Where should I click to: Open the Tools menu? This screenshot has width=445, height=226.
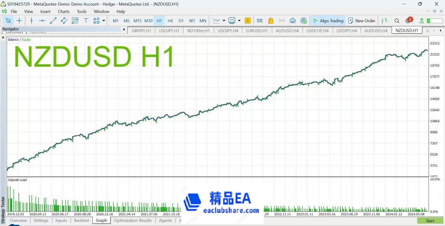pos(82,12)
